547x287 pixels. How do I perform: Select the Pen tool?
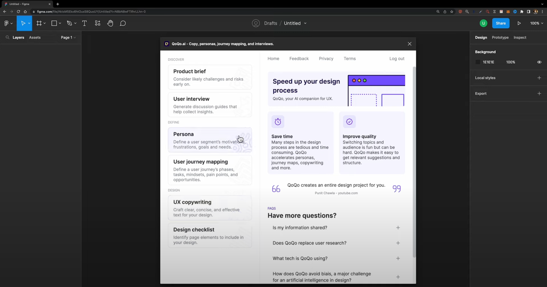[x=70, y=23]
